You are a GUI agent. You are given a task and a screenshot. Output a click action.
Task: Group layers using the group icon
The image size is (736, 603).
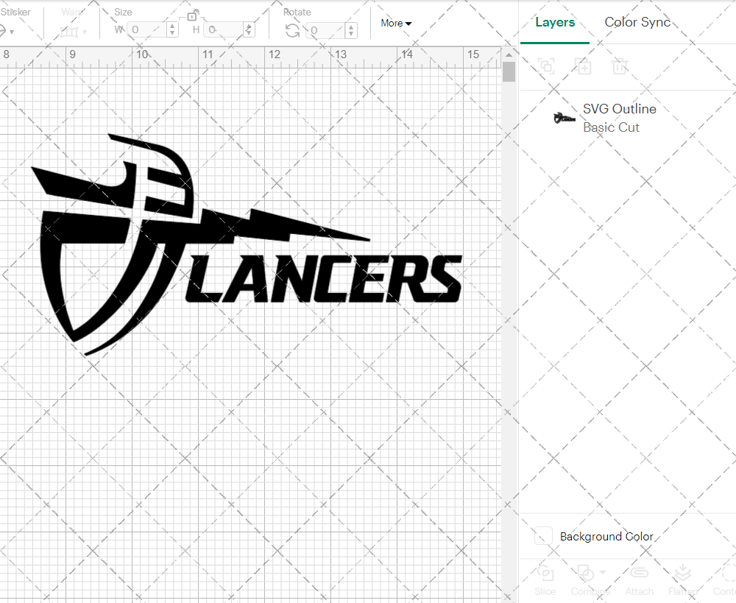(x=546, y=66)
